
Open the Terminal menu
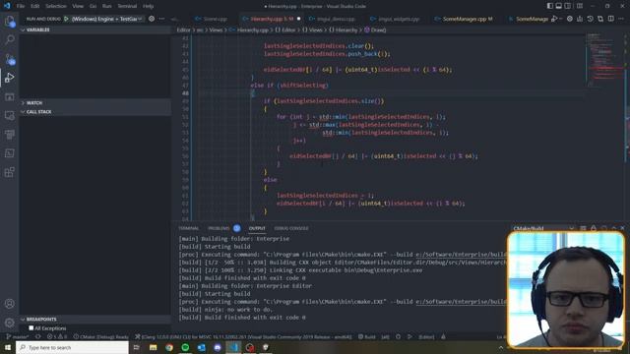[x=127, y=6]
